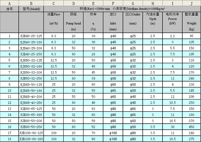Click column E header letter
This screenshot has width=201, height=142.
click(93, 3)
